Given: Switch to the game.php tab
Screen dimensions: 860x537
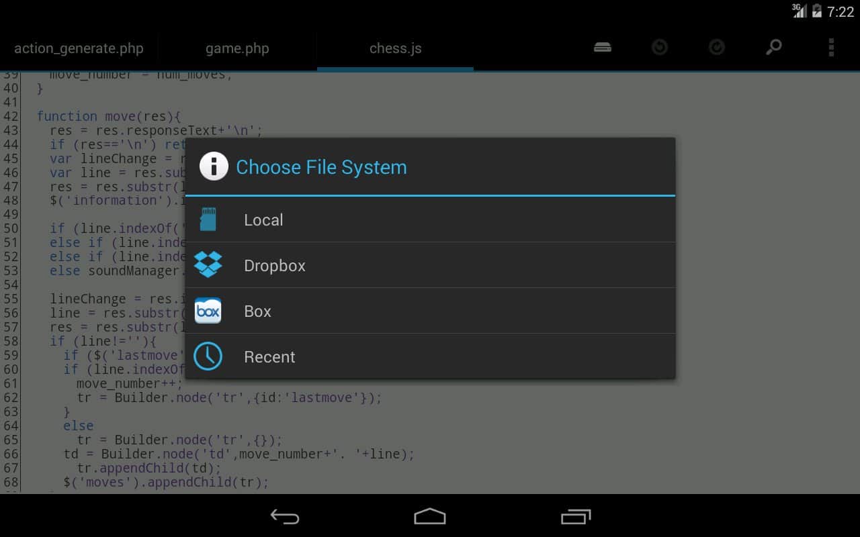Looking at the screenshot, I should [237, 48].
